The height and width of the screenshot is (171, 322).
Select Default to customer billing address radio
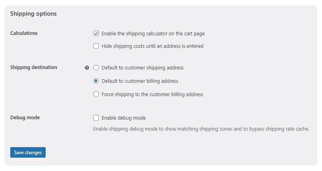tap(96, 81)
